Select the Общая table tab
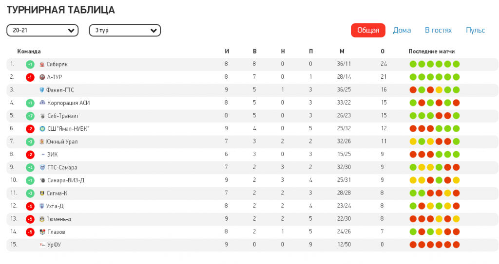Image resolution: width=499 pixels, height=264 pixels. click(368, 30)
